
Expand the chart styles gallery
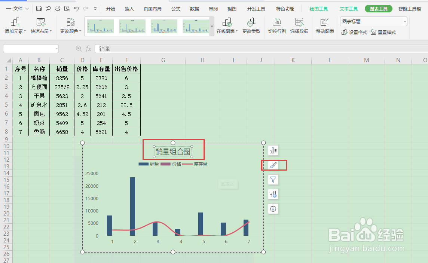tap(212, 27)
